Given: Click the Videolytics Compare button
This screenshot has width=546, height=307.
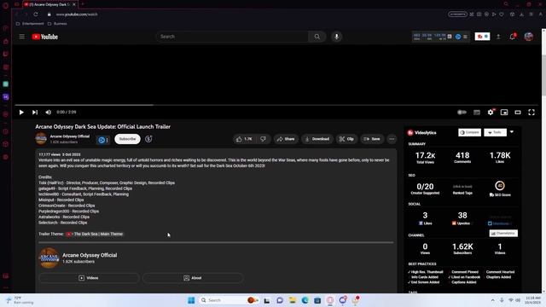Looking at the screenshot, I should click(470, 132).
